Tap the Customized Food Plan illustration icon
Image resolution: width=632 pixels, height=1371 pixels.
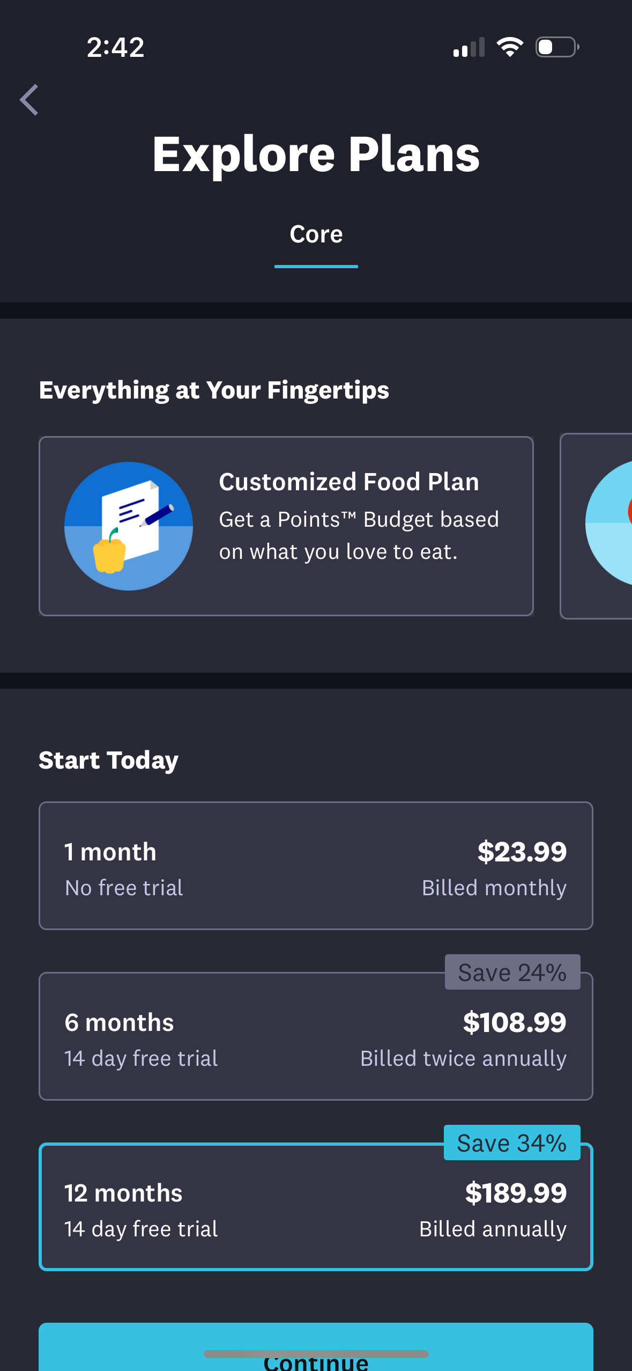tap(129, 526)
